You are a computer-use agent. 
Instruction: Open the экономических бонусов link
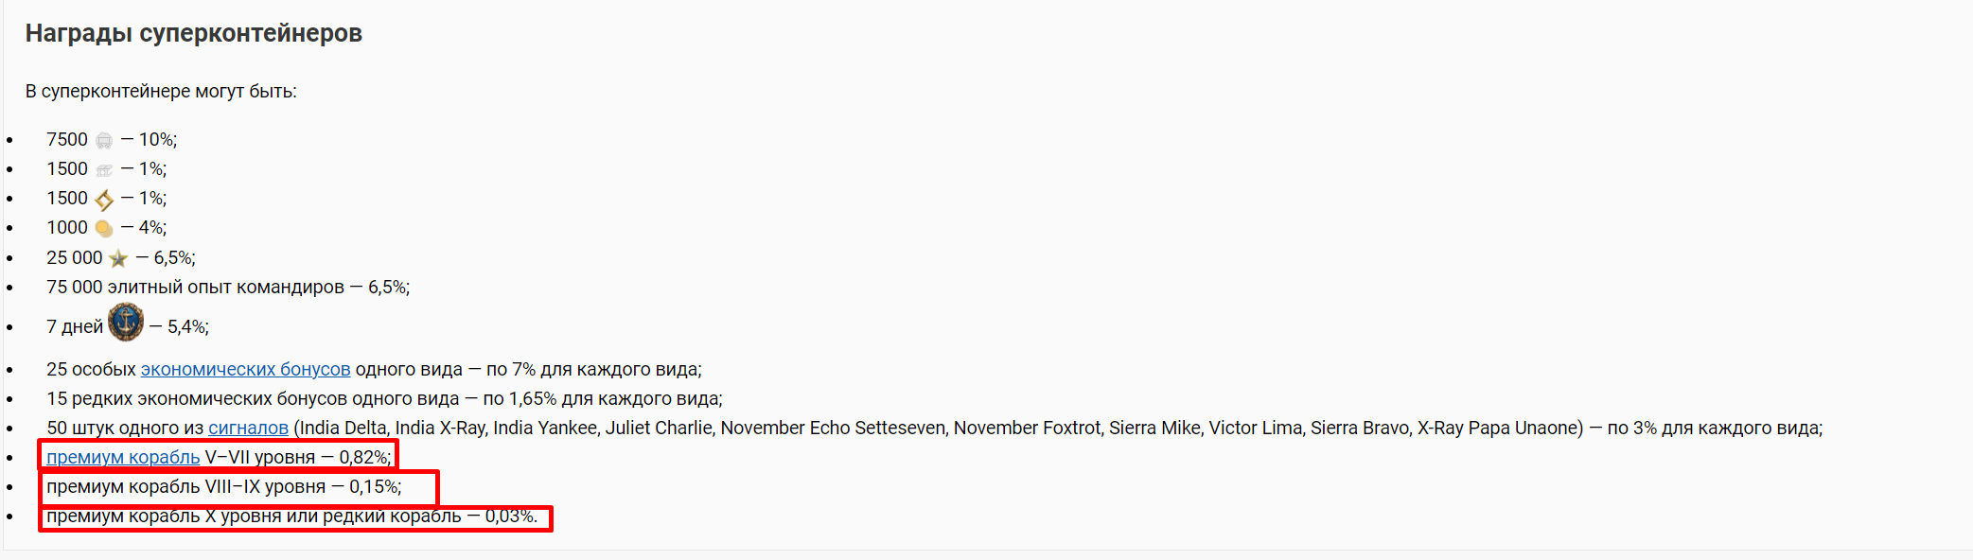[246, 369]
